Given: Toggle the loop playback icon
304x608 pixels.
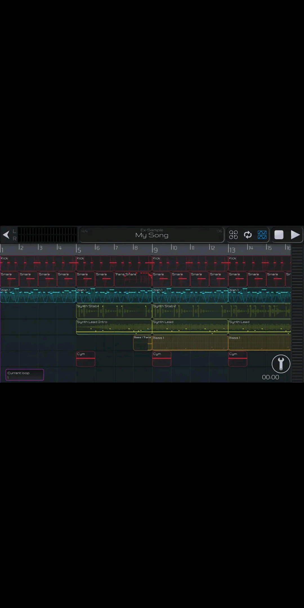Looking at the screenshot, I should tap(248, 234).
